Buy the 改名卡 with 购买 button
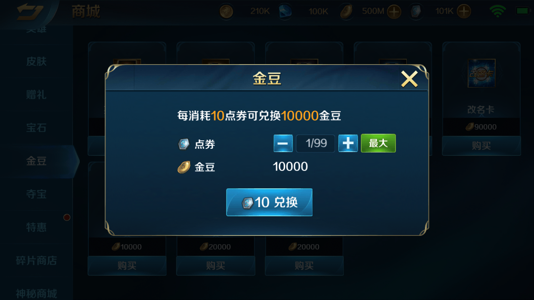The width and height of the screenshot is (534, 300). pos(481,146)
